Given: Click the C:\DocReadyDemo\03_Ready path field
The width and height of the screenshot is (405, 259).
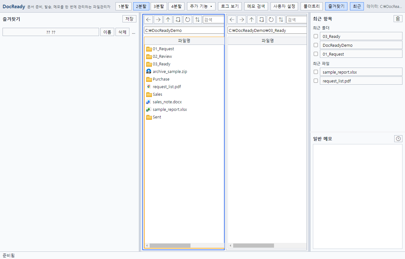Looking at the screenshot, I should (x=267, y=30).
